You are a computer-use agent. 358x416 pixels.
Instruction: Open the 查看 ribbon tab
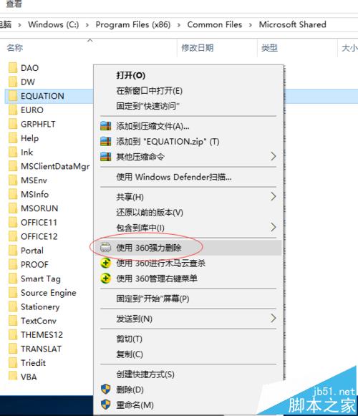click(14, 4)
